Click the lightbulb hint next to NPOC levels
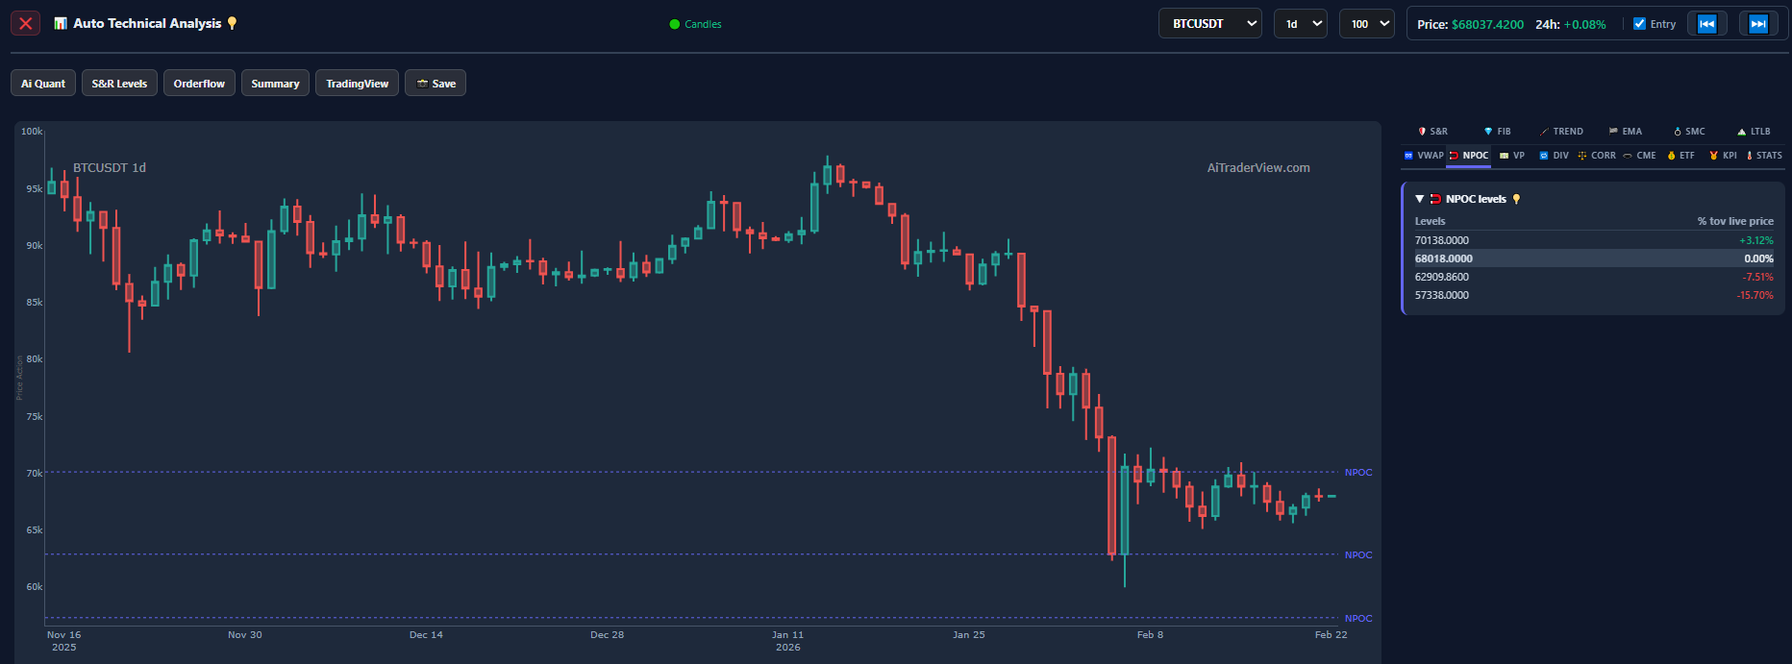The width and height of the screenshot is (1792, 664). (x=1517, y=199)
